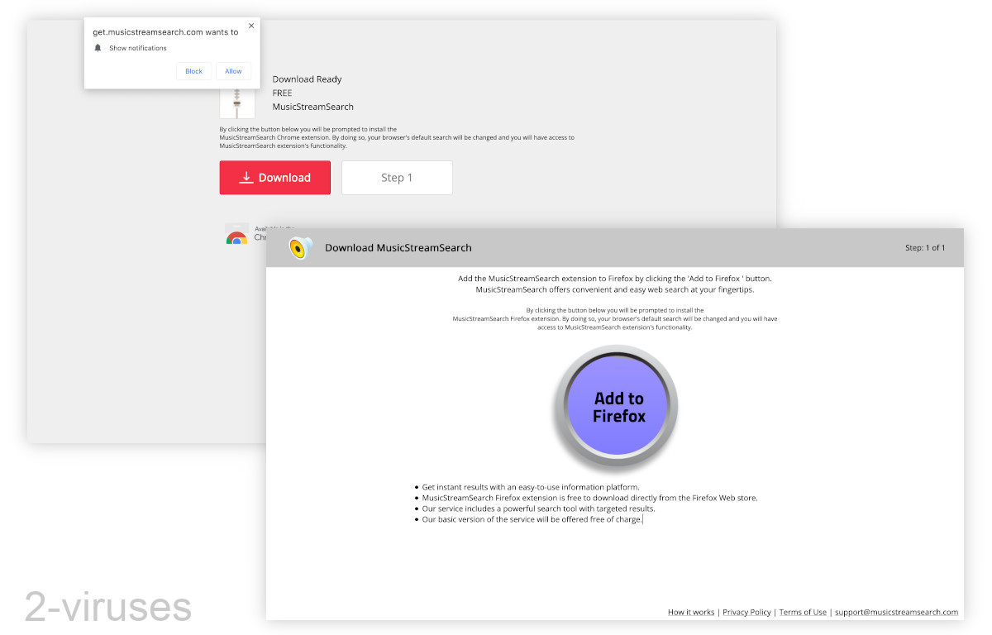View the Privacy Policy
Screen dimensions: 992x635
(x=746, y=612)
